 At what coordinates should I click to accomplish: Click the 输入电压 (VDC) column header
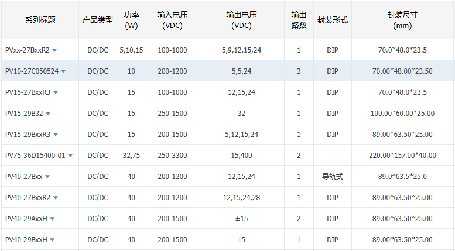tap(172, 20)
